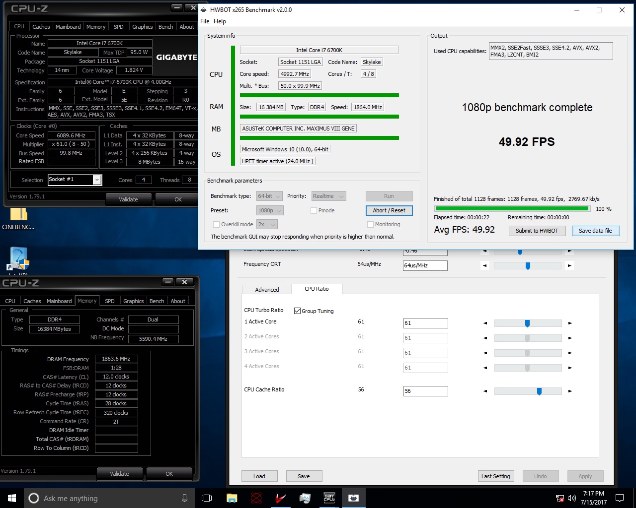Open the red wireframe app in the taskbar
636x508 pixels.
tap(256, 498)
